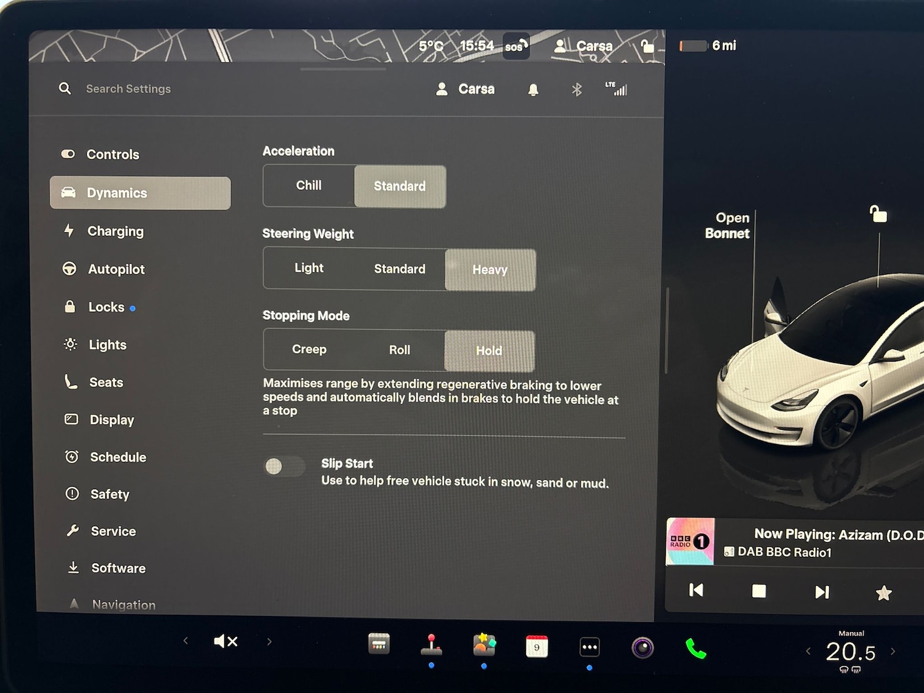Adjust the temperature reading 20.5
Image resolution: width=924 pixels, height=693 pixels.
coord(851,651)
